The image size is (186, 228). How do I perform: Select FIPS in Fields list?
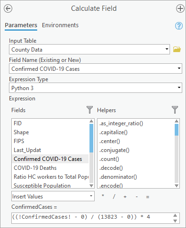click(50, 141)
